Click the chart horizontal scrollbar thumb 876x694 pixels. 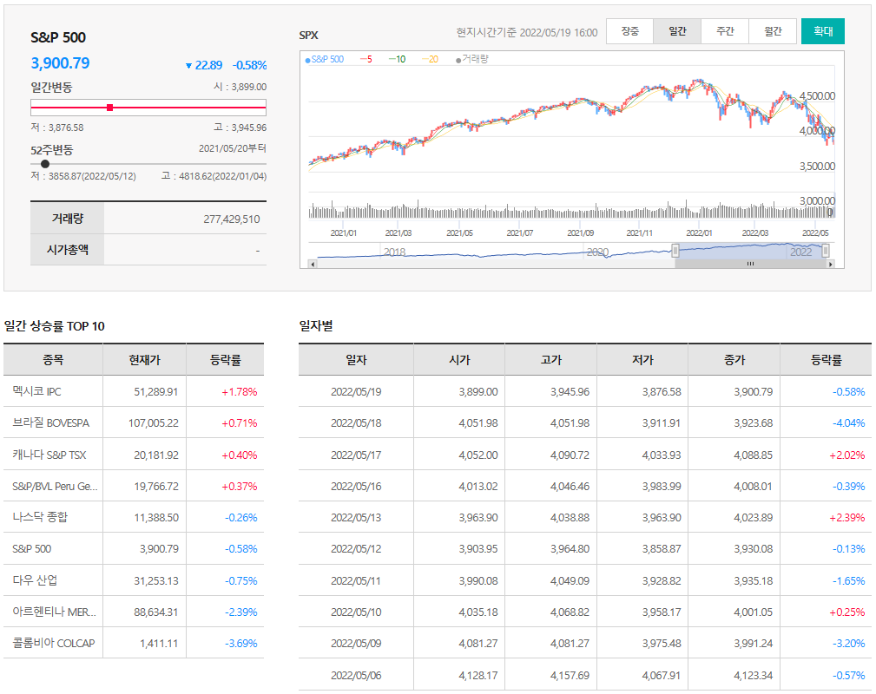point(750,264)
